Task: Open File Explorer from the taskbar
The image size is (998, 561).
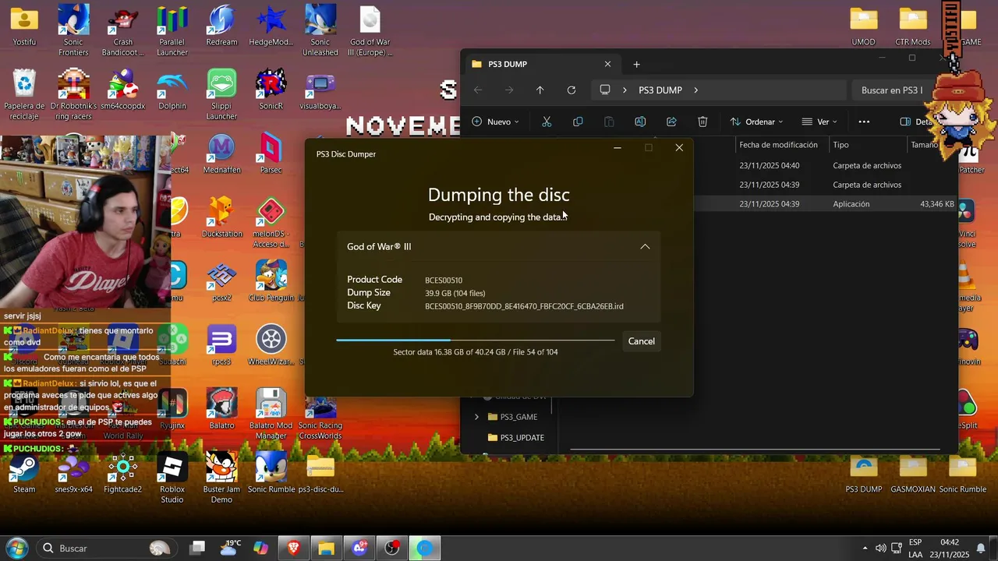Action: click(326, 549)
